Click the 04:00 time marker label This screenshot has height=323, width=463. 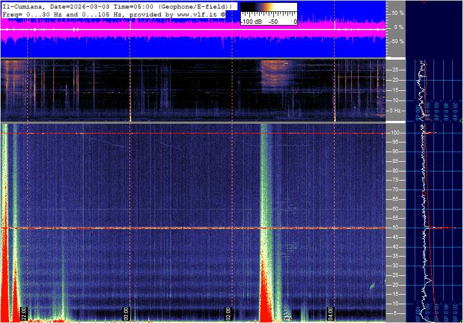(331, 313)
